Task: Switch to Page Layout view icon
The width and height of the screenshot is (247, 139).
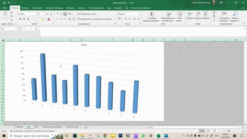Action: pyautogui.click(x=208, y=131)
